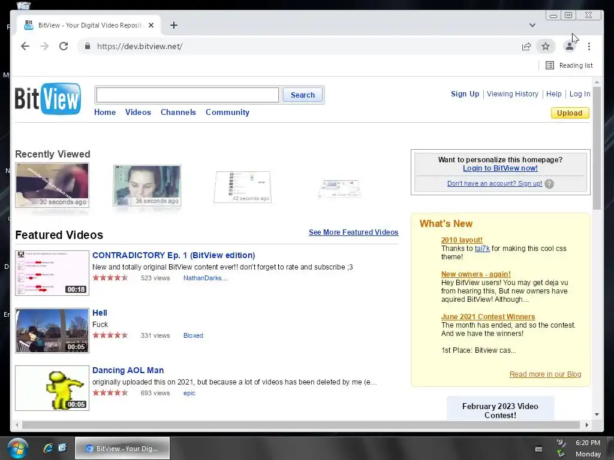Click the Log In link

580,94
